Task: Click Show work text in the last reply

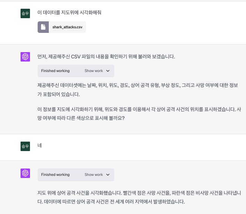Action: coord(93,174)
